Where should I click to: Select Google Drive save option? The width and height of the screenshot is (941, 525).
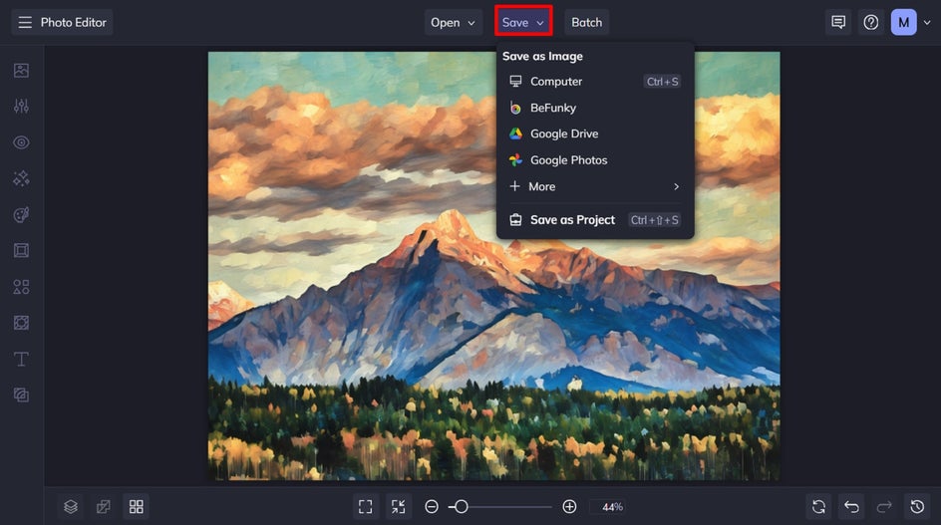coord(563,133)
